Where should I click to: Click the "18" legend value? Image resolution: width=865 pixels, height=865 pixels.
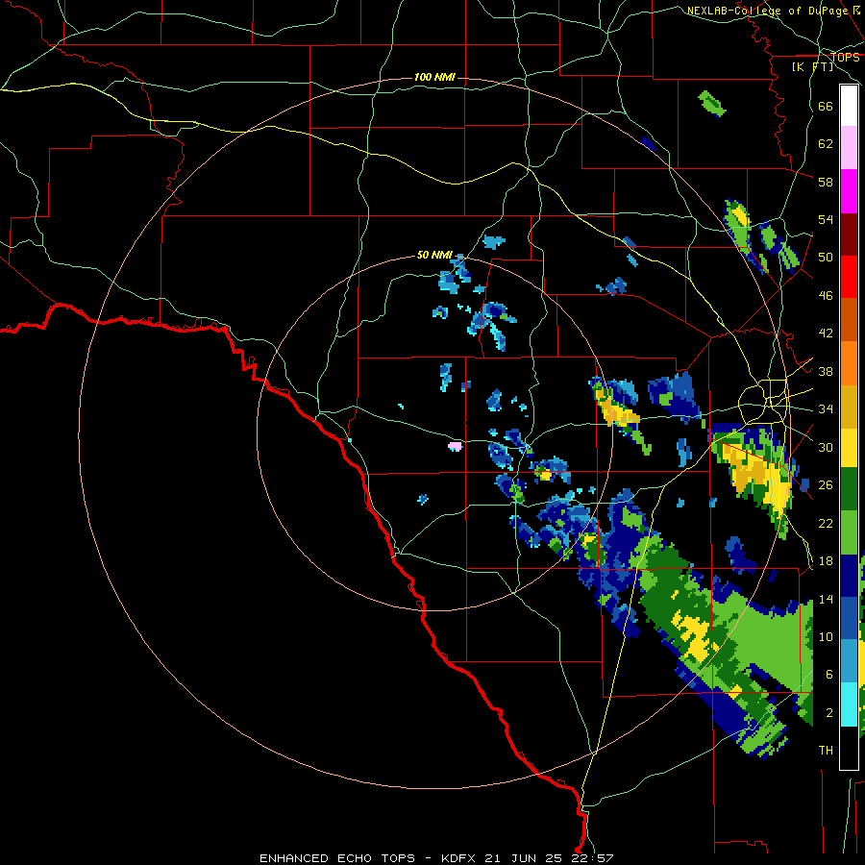click(826, 561)
